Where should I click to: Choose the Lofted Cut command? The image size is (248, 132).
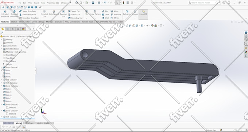[74, 15]
